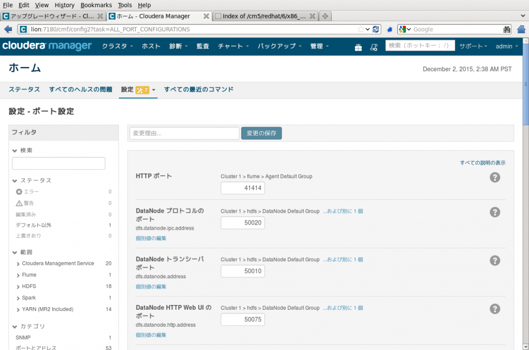
Task: Click the Cloudera Manager logo
Action: [47, 46]
